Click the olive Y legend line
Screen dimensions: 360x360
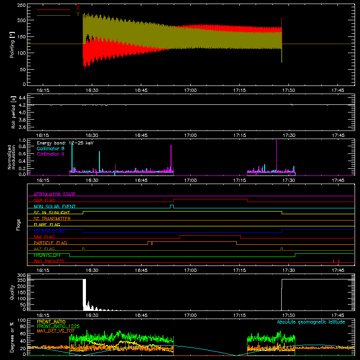pyautogui.click(x=54, y=15)
